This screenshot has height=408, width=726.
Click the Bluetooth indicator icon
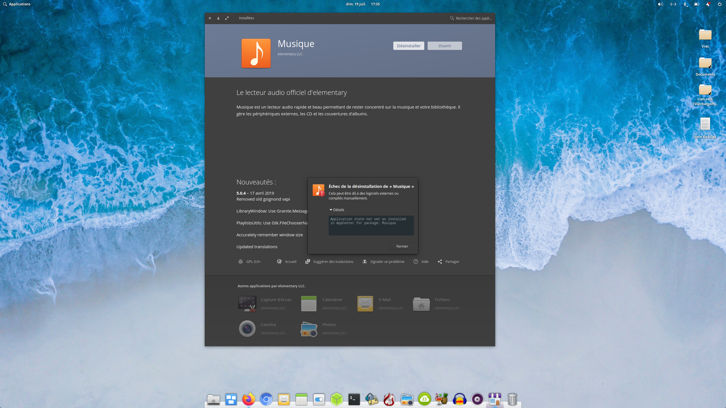click(x=685, y=4)
